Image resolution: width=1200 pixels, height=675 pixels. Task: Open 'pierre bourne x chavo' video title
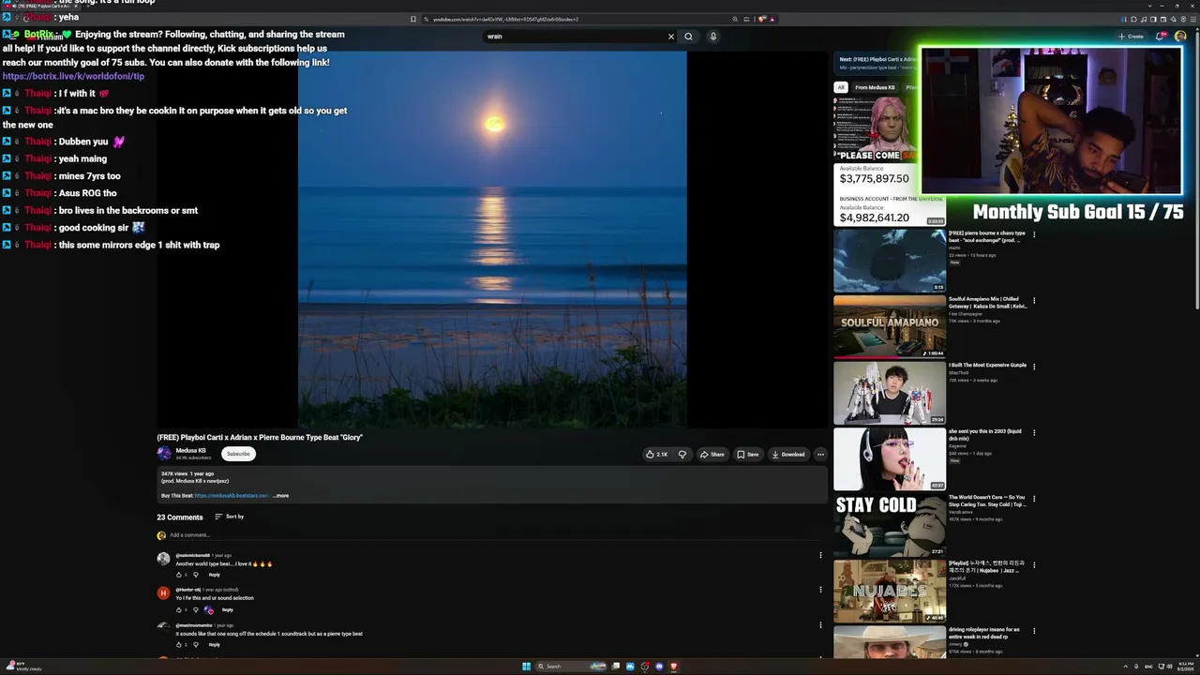pos(987,236)
